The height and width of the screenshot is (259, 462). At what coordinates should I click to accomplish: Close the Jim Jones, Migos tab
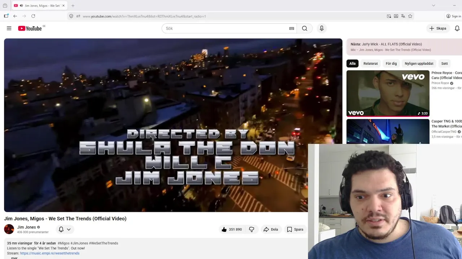(63, 6)
